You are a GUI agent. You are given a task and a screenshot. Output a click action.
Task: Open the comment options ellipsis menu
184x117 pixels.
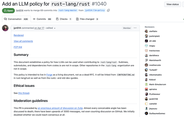pyautogui.click(x=135, y=28)
